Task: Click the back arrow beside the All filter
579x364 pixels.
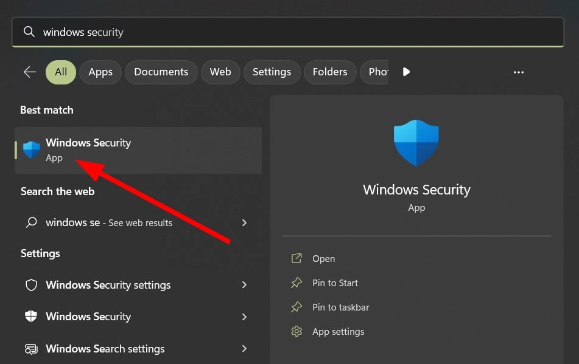Action: (30, 72)
